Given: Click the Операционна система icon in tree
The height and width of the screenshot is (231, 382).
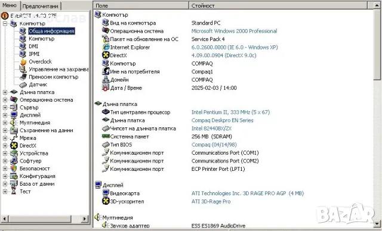Looking at the screenshot, I should coord(14,99).
